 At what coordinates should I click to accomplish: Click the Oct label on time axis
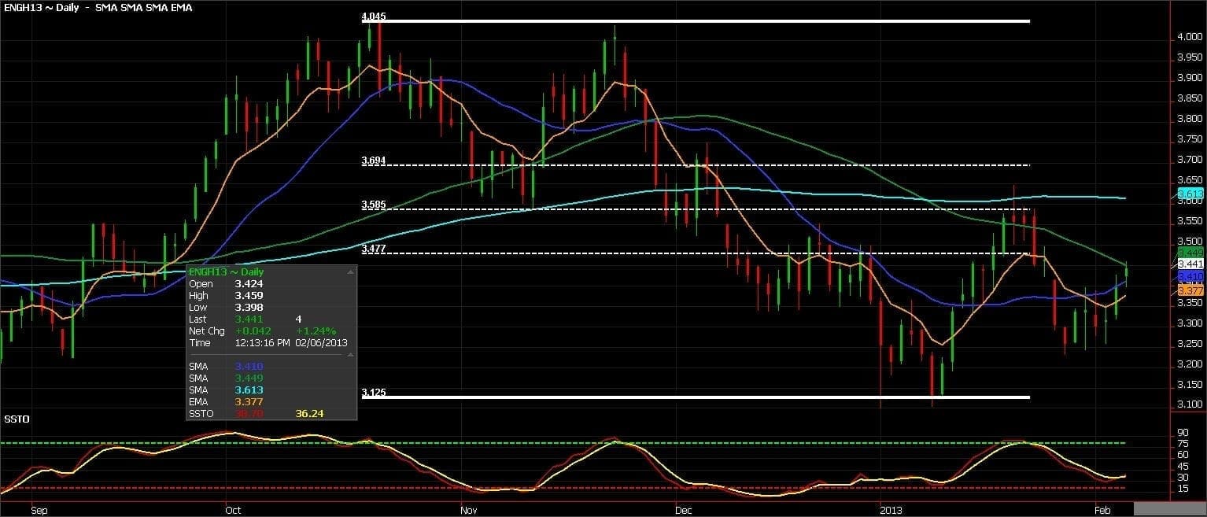tap(232, 510)
